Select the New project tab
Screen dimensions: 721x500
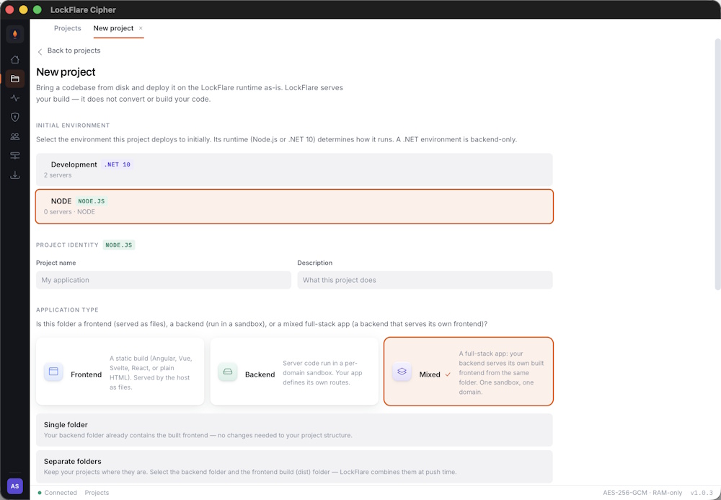coord(114,28)
